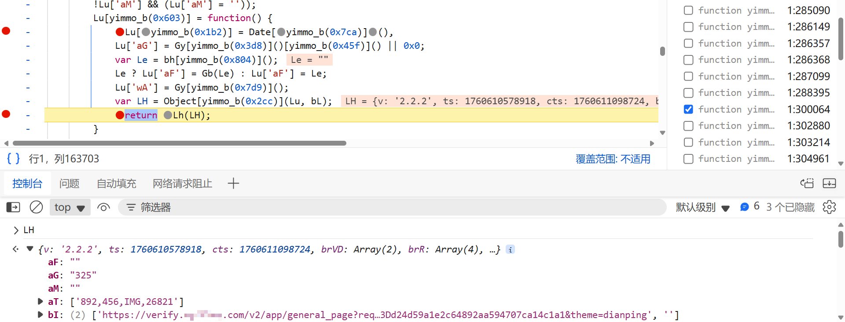Enable breakpoint at 1:285090
This screenshot has height=322, width=845.
[688, 10]
